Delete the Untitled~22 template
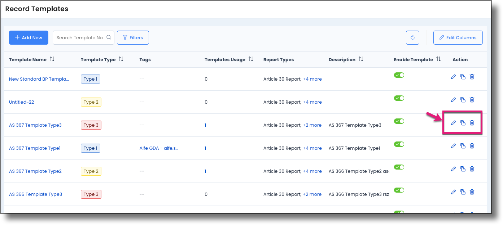The width and height of the screenshot is (503, 225). [472, 100]
